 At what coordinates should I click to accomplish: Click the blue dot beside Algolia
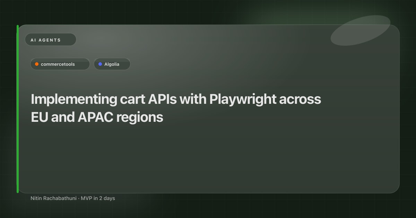coord(100,64)
